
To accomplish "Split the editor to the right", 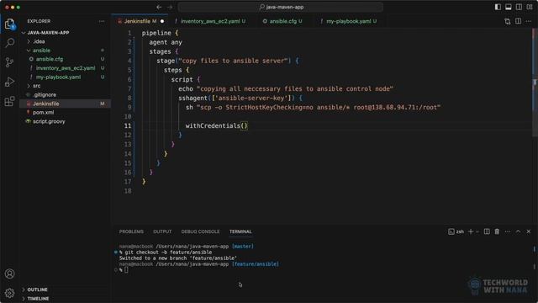I will pos(518,21).
